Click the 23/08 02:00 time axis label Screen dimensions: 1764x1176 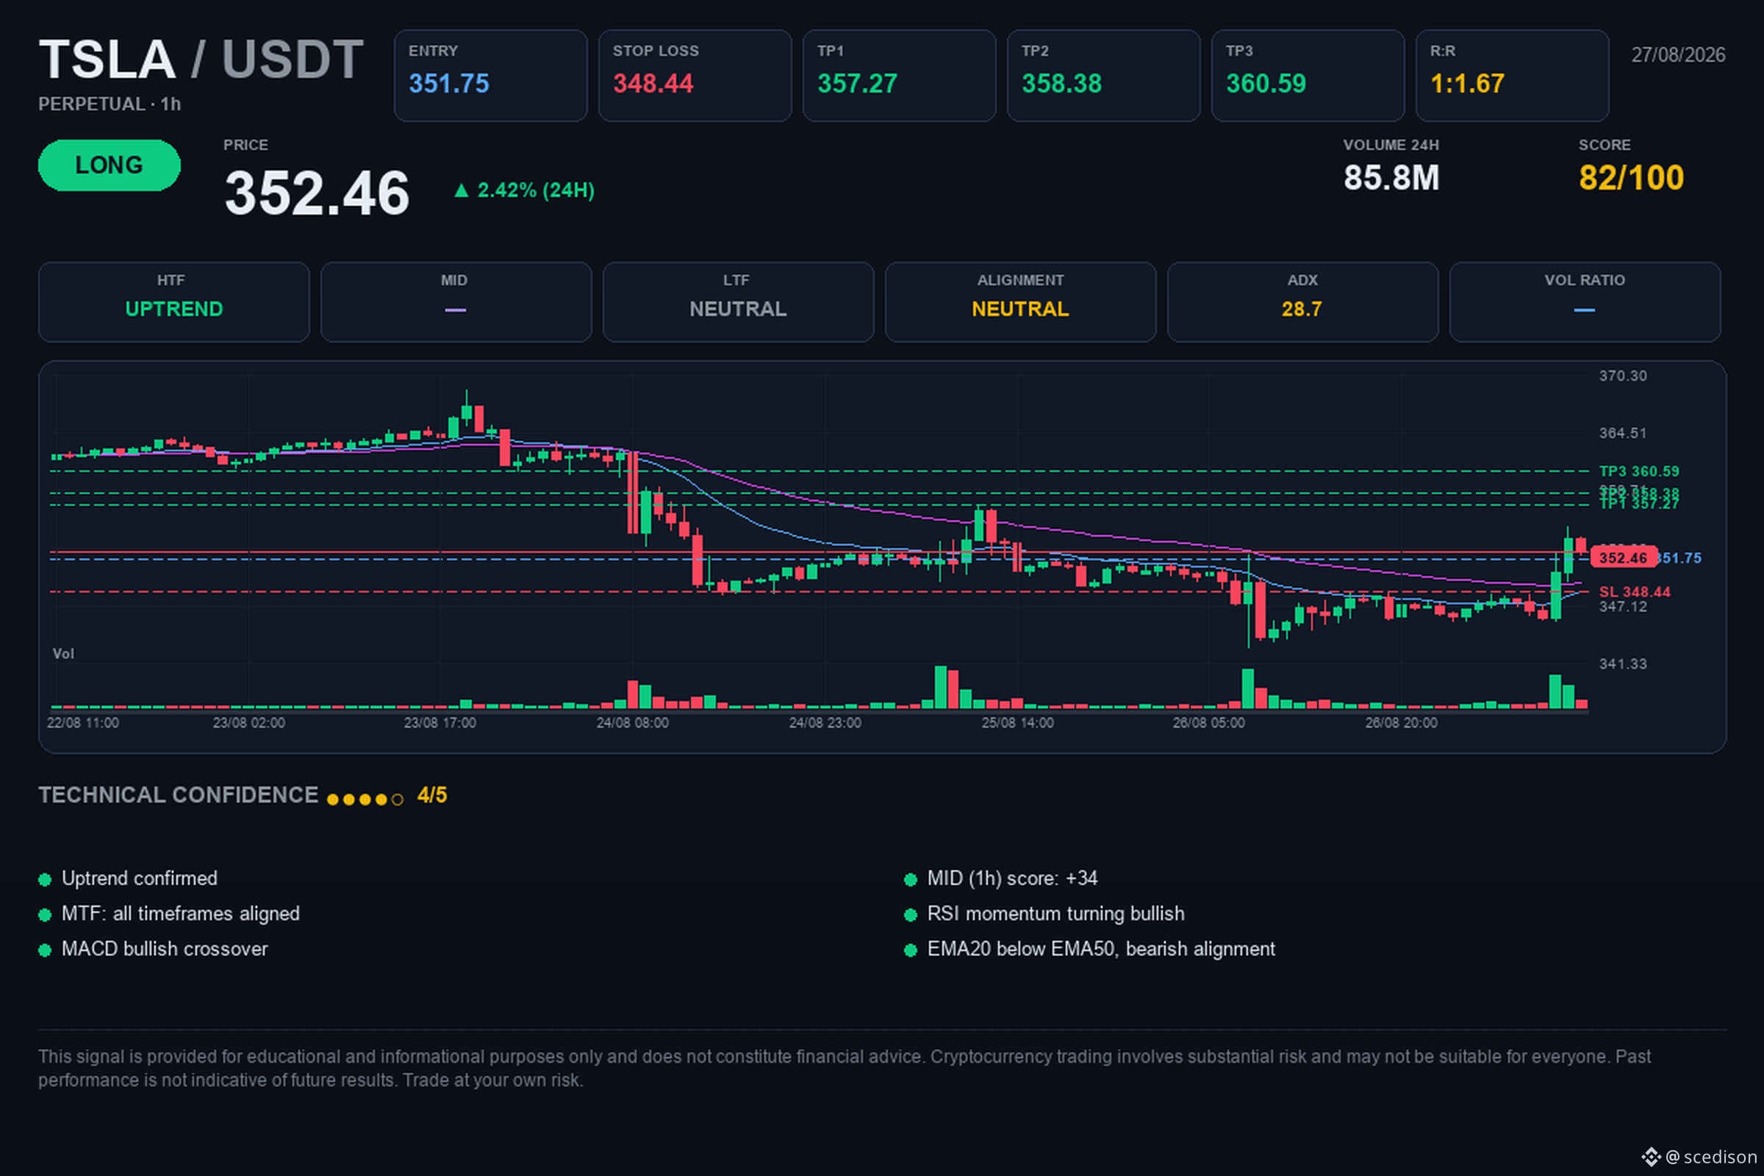point(249,723)
